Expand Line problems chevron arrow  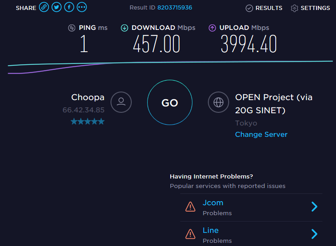314,234
